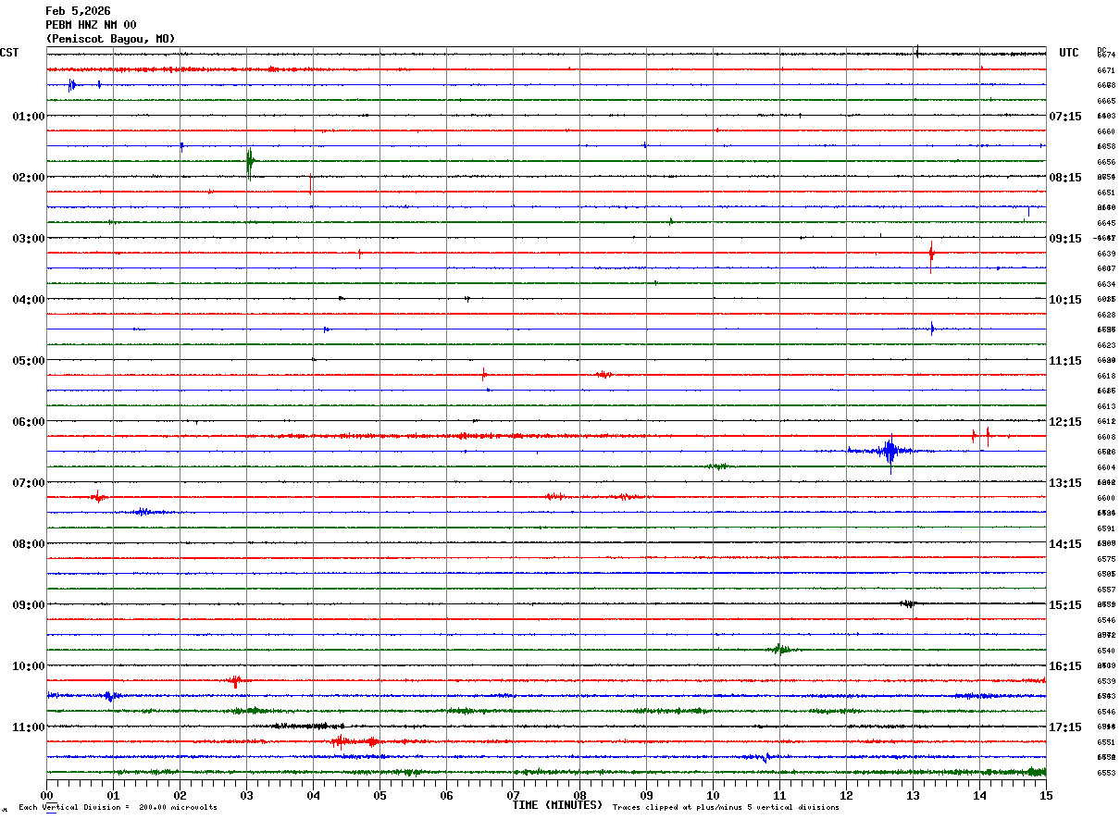Click the "UTC" timezone label
Viewport: 1120px width, 820px height.
pyautogui.click(x=1069, y=53)
